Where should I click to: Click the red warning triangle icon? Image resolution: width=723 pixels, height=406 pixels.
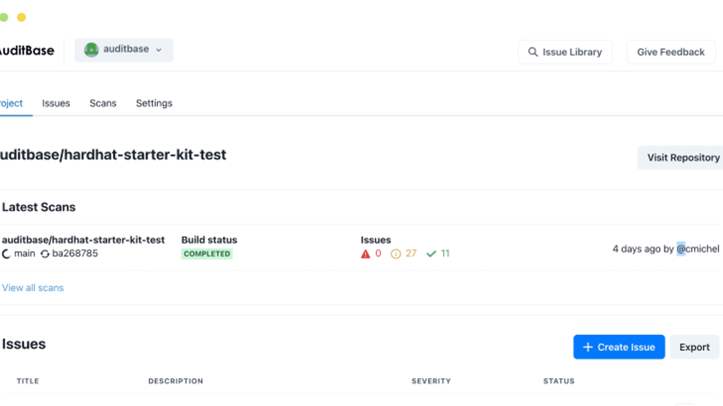click(x=365, y=254)
